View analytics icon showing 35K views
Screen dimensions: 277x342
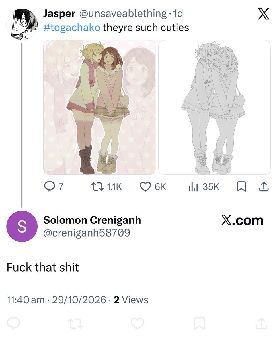tap(193, 187)
